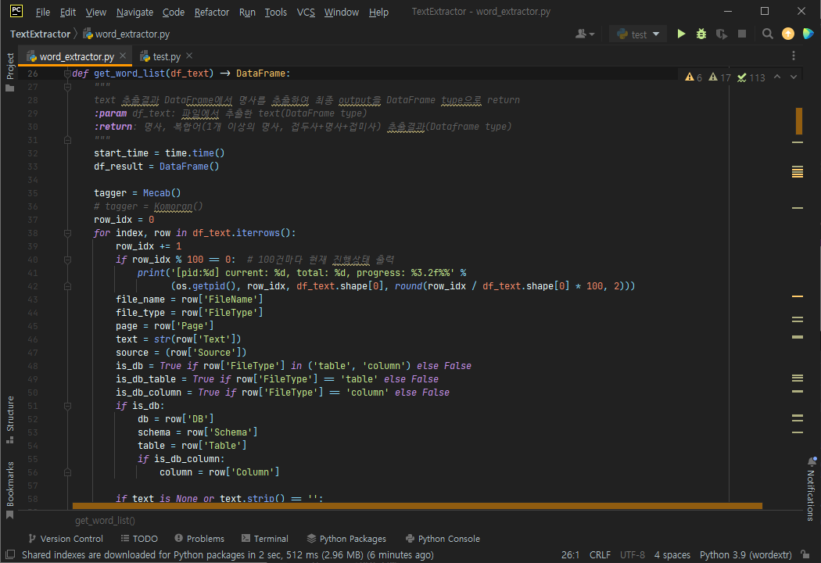Open the Code menu
821x563 pixels.
(174, 12)
